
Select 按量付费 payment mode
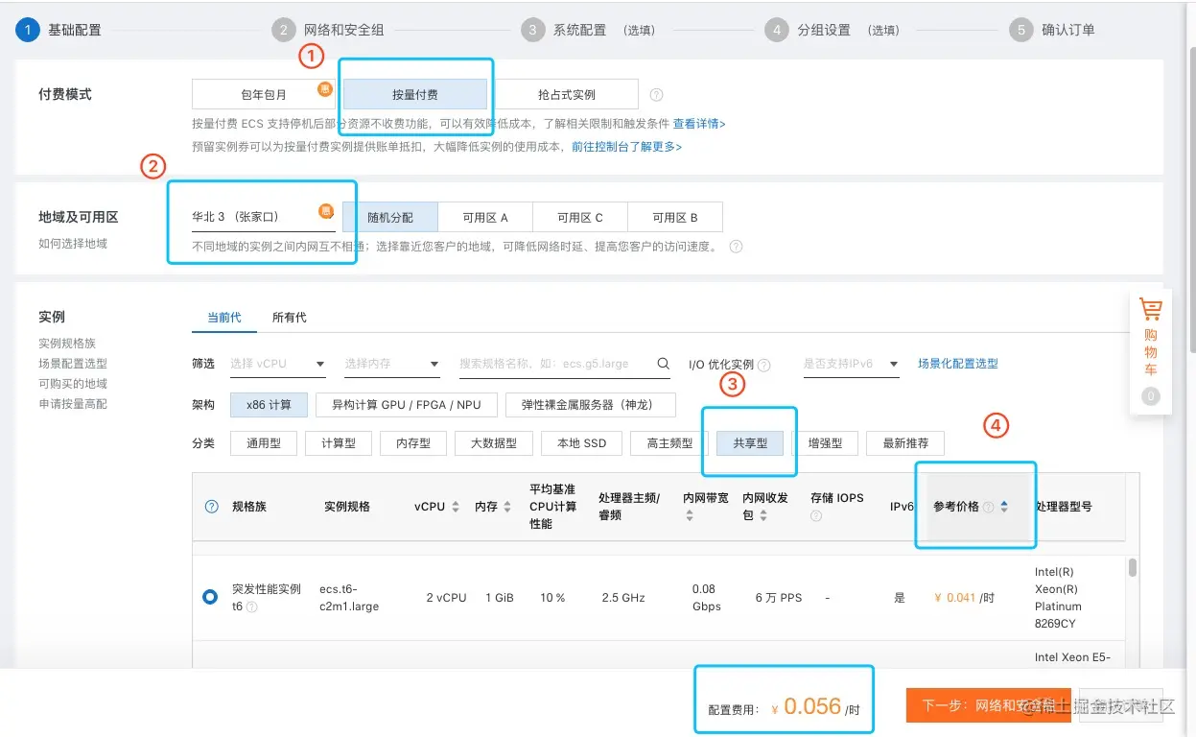pos(415,94)
